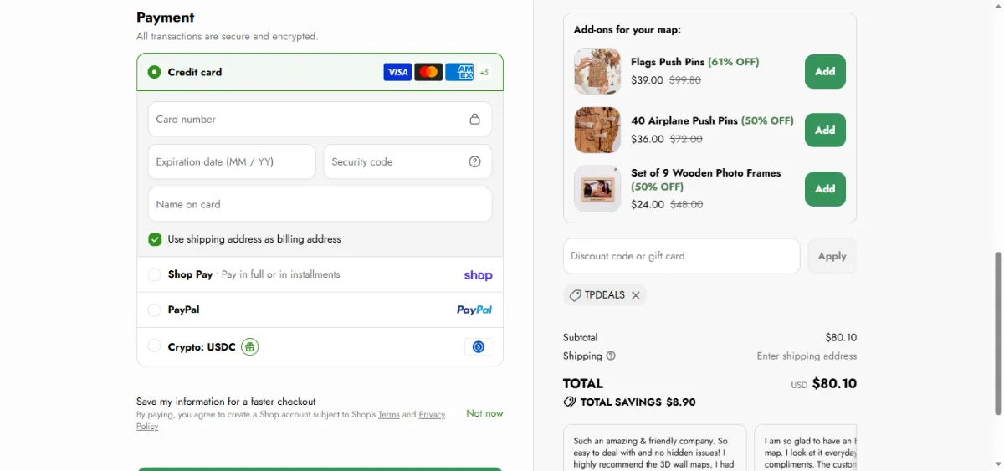Image resolution: width=1004 pixels, height=471 pixels.
Task: Click the TOTAL SAVINGS $8.90 text
Action: (x=638, y=402)
